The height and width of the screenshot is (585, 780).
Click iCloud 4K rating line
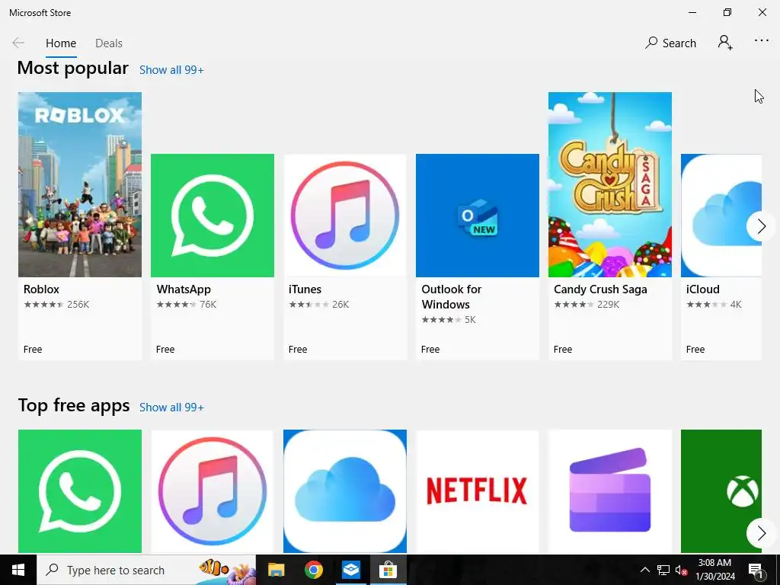714,305
